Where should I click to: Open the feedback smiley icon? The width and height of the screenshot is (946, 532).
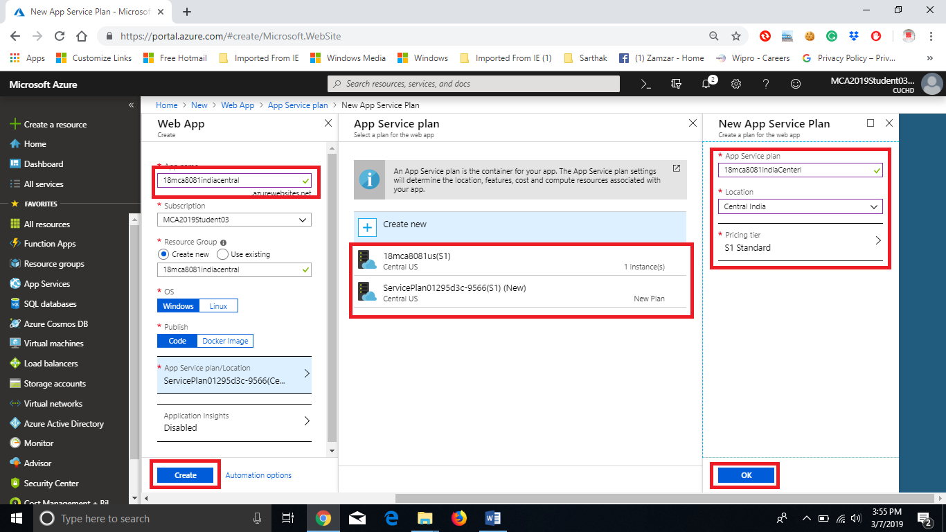[796, 84]
